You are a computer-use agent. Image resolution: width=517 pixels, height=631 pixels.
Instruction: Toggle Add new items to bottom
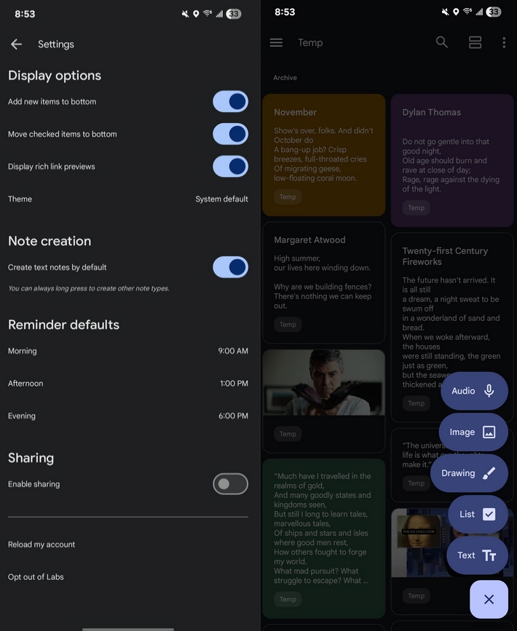(230, 101)
